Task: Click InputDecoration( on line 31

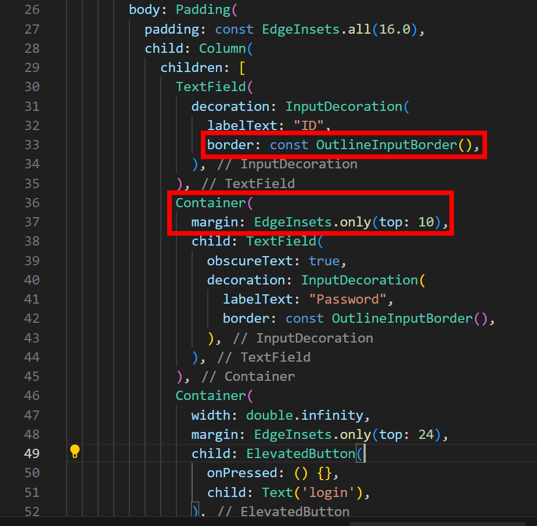Action: click(x=347, y=106)
